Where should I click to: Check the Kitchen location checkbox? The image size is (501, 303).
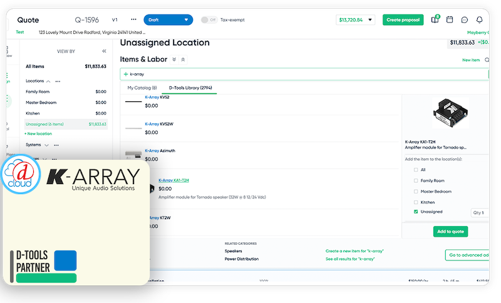416,202
